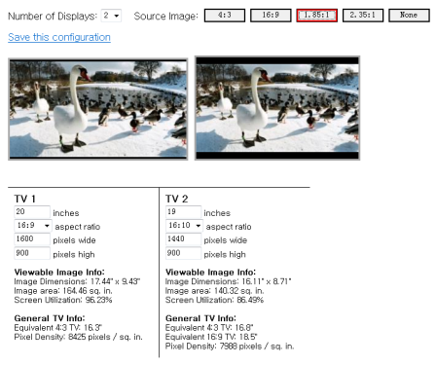436x365 pixels.
Task: Select the 2.35:1 source image option
Action: coord(363,16)
